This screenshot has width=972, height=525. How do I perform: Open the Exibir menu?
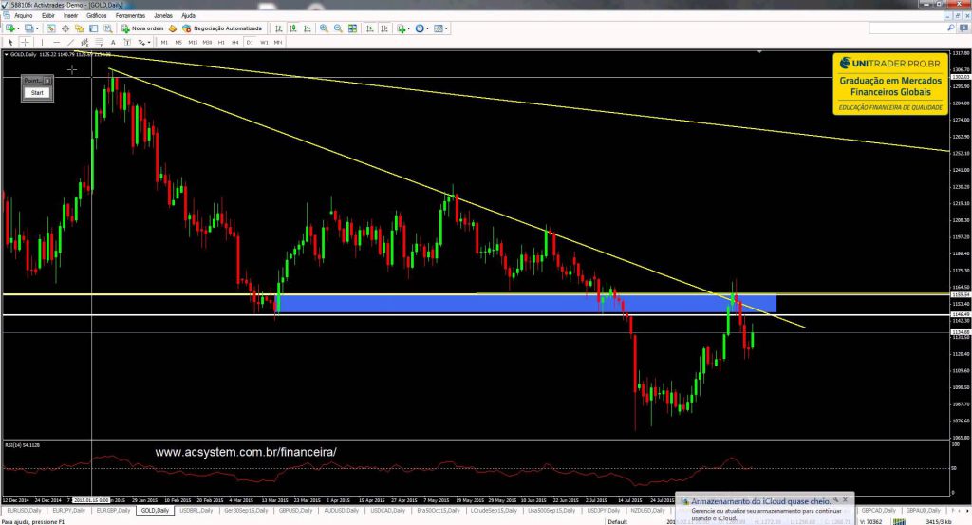[x=48, y=15]
